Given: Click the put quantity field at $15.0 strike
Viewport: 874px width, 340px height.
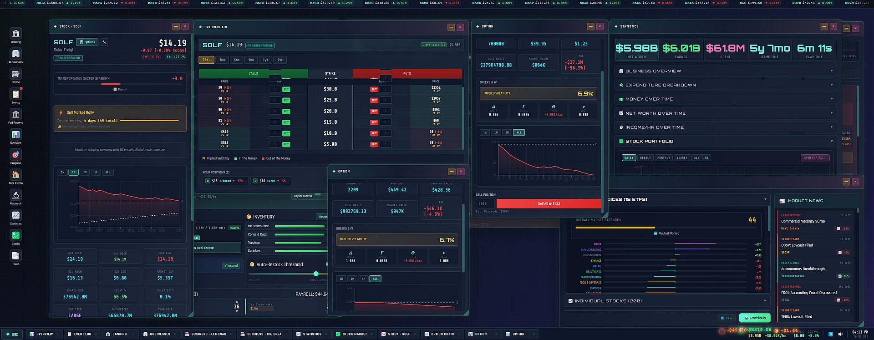Looking at the screenshot, I should 386,122.
